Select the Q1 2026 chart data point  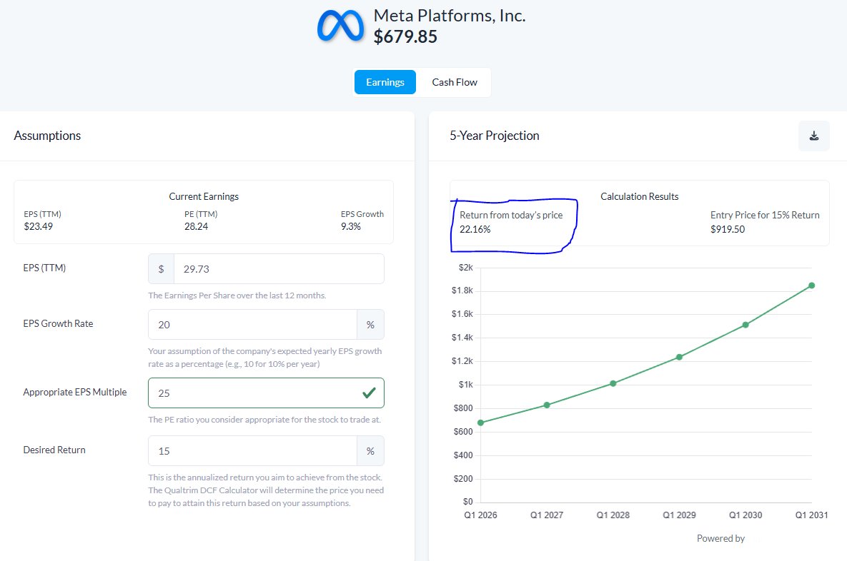(x=481, y=423)
